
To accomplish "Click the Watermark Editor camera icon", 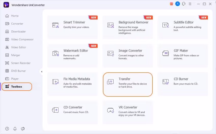I will coord(55,53).
